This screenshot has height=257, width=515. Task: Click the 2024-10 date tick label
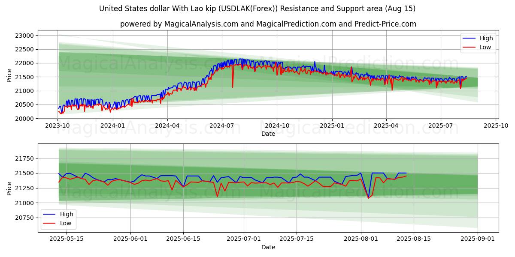pyautogui.click(x=277, y=126)
